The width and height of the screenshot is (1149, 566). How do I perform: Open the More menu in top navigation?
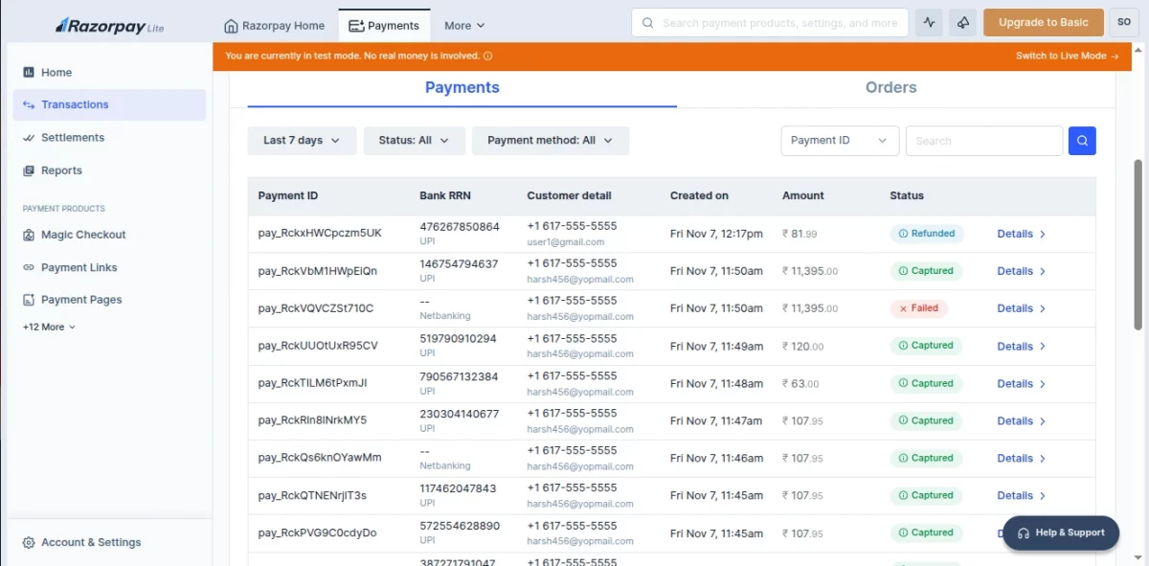tap(464, 26)
